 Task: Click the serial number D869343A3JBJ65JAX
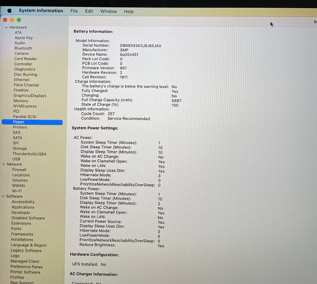(x=141, y=46)
